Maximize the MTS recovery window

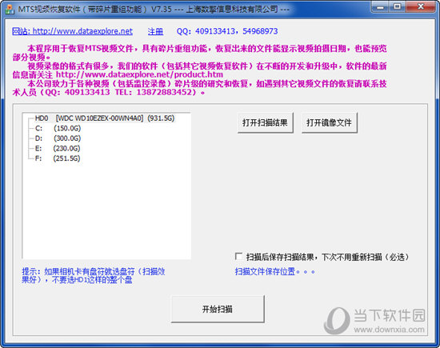coord(397,6)
